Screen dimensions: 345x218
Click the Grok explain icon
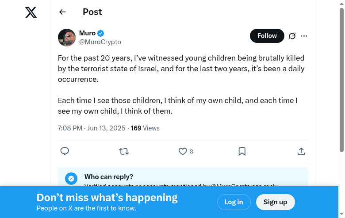coord(292,36)
